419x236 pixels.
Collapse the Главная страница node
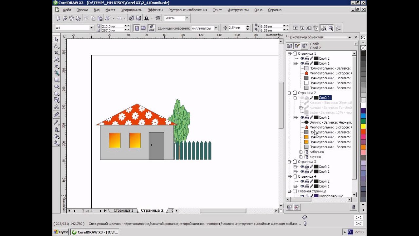[289, 191]
